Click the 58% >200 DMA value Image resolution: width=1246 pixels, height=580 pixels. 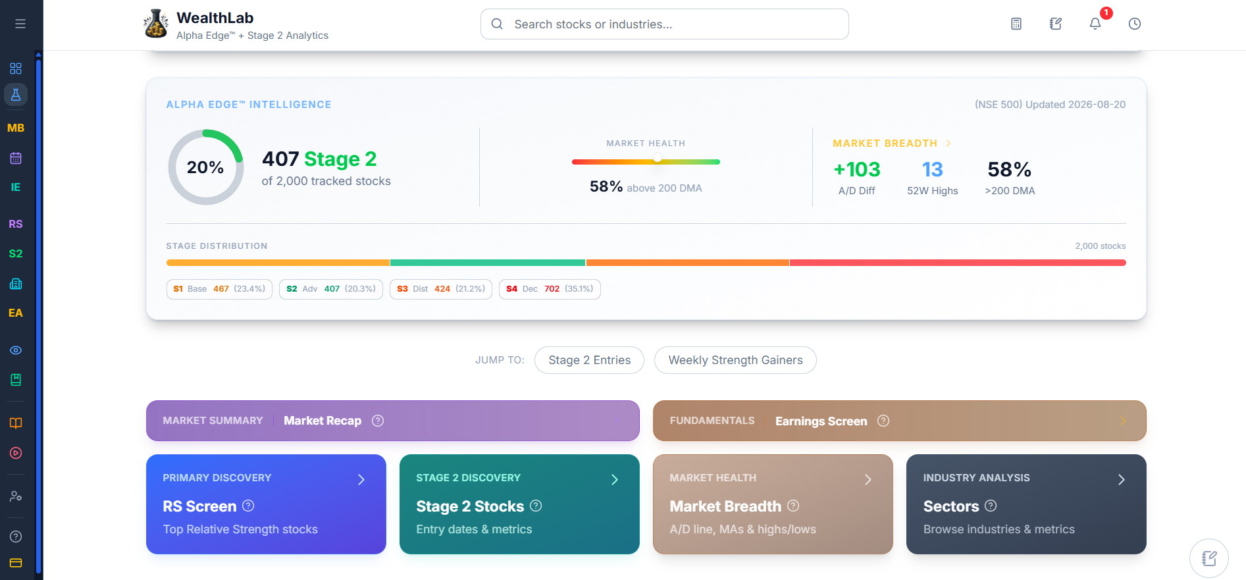(x=1010, y=170)
